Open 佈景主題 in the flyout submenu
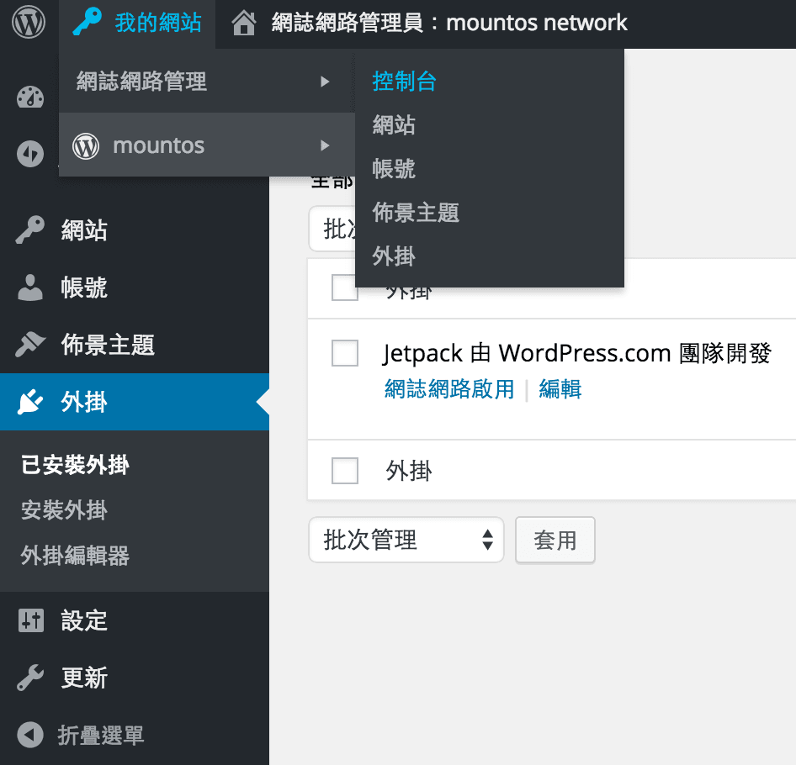The height and width of the screenshot is (765, 796). 416,213
